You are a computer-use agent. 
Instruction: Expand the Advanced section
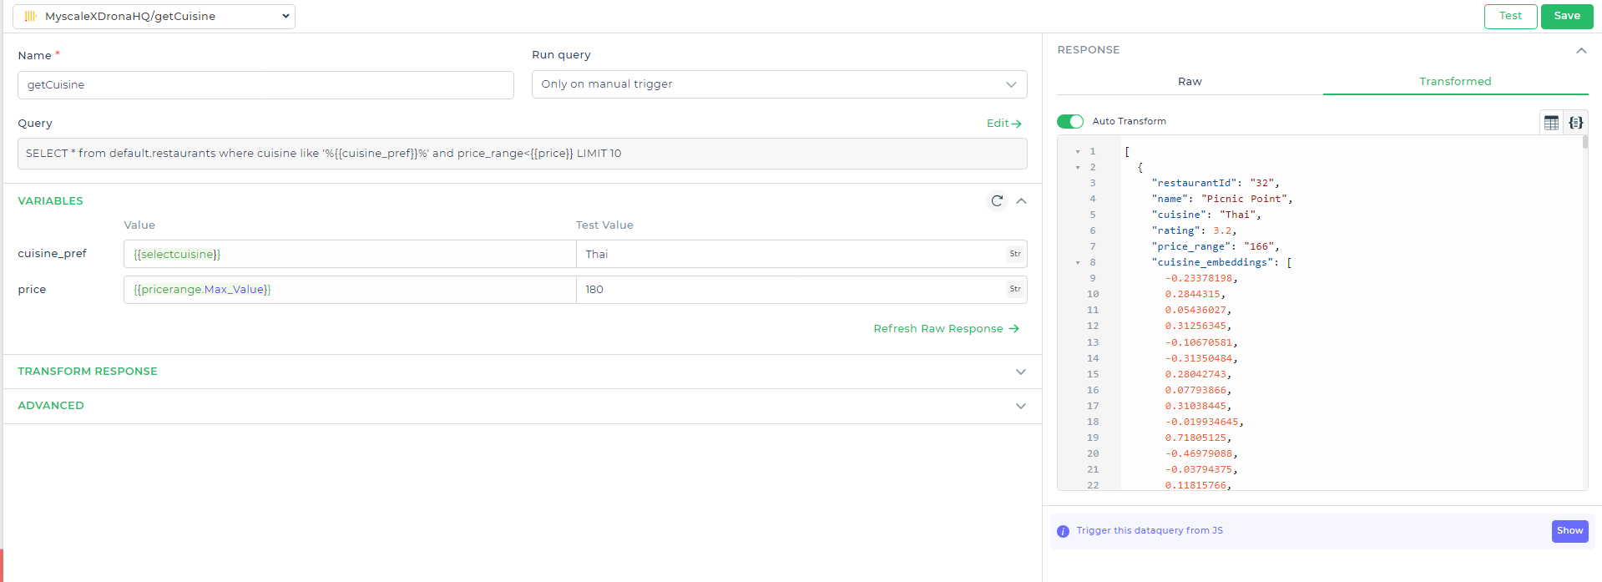tap(1020, 406)
